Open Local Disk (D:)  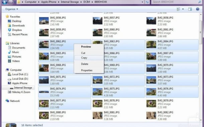tap(20, 79)
